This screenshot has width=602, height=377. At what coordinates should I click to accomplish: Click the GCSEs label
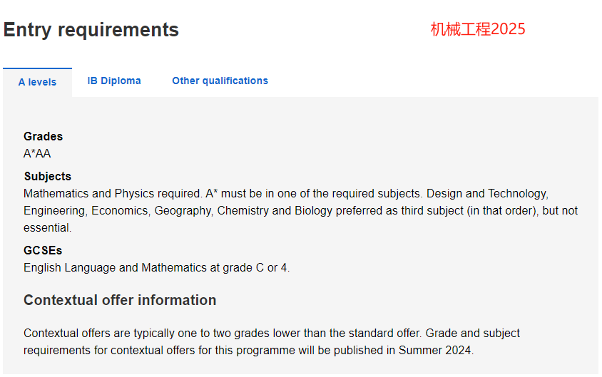[x=43, y=250]
